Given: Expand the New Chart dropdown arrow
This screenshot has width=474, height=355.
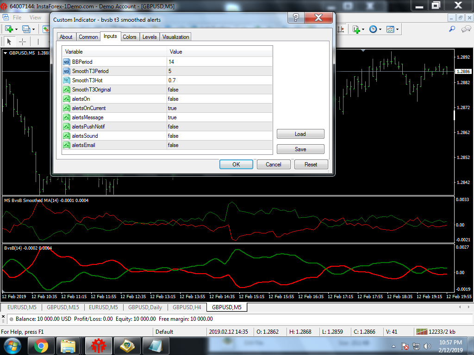Looking at the screenshot, I should 16,29.
